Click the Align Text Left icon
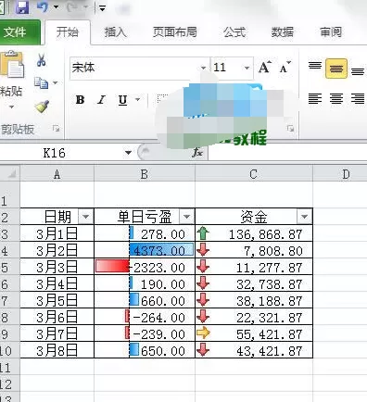Image resolution: width=367 pixels, height=402 pixels. 315,99
